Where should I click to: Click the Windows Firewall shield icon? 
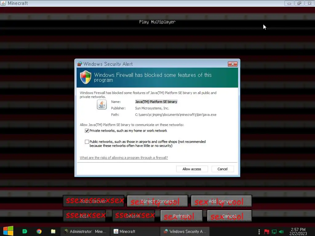click(x=86, y=77)
